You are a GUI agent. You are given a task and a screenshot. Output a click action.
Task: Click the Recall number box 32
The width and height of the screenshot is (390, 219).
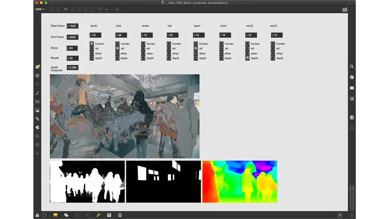[x=72, y=58]
